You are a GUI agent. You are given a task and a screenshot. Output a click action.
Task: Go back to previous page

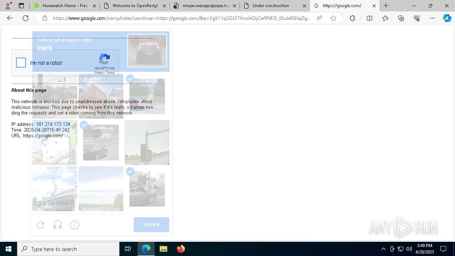[10, 18]
